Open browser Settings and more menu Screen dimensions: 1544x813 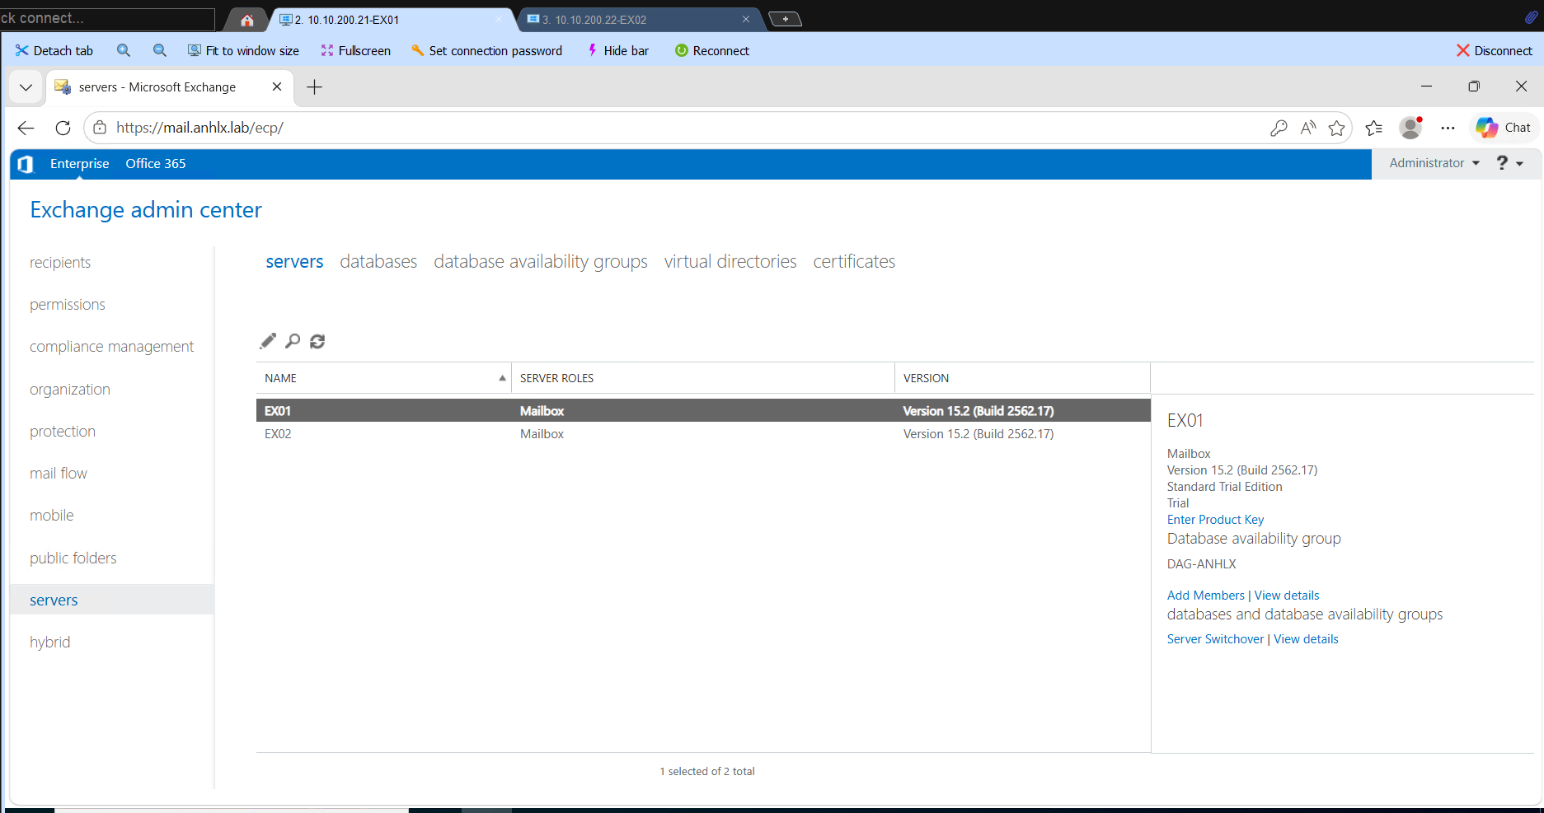[1448, 128]
